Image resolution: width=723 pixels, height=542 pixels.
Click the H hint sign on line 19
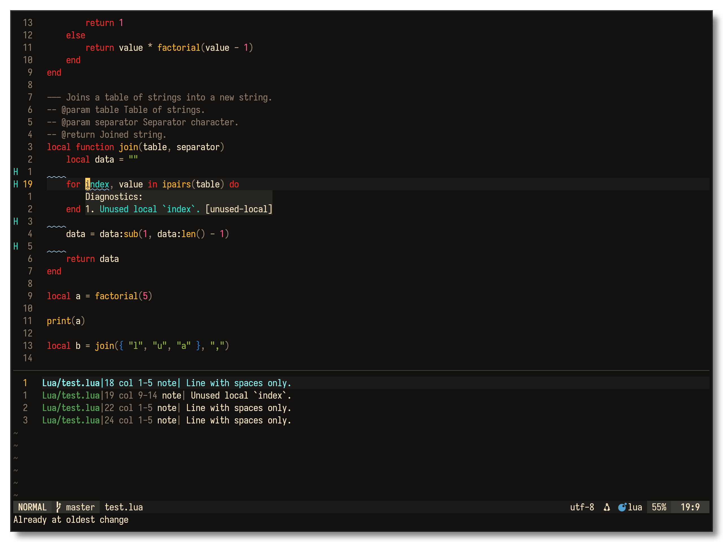click(x=16, y=184)
